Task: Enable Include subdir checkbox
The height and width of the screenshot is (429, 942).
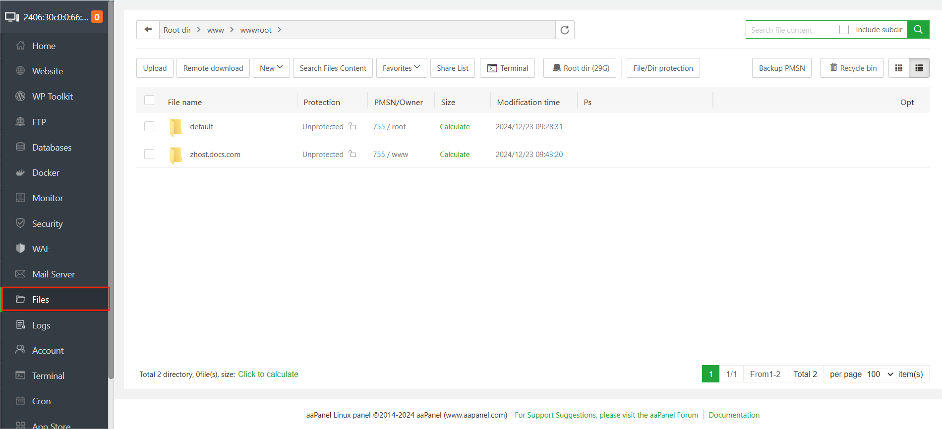Action: click(844, 30)
